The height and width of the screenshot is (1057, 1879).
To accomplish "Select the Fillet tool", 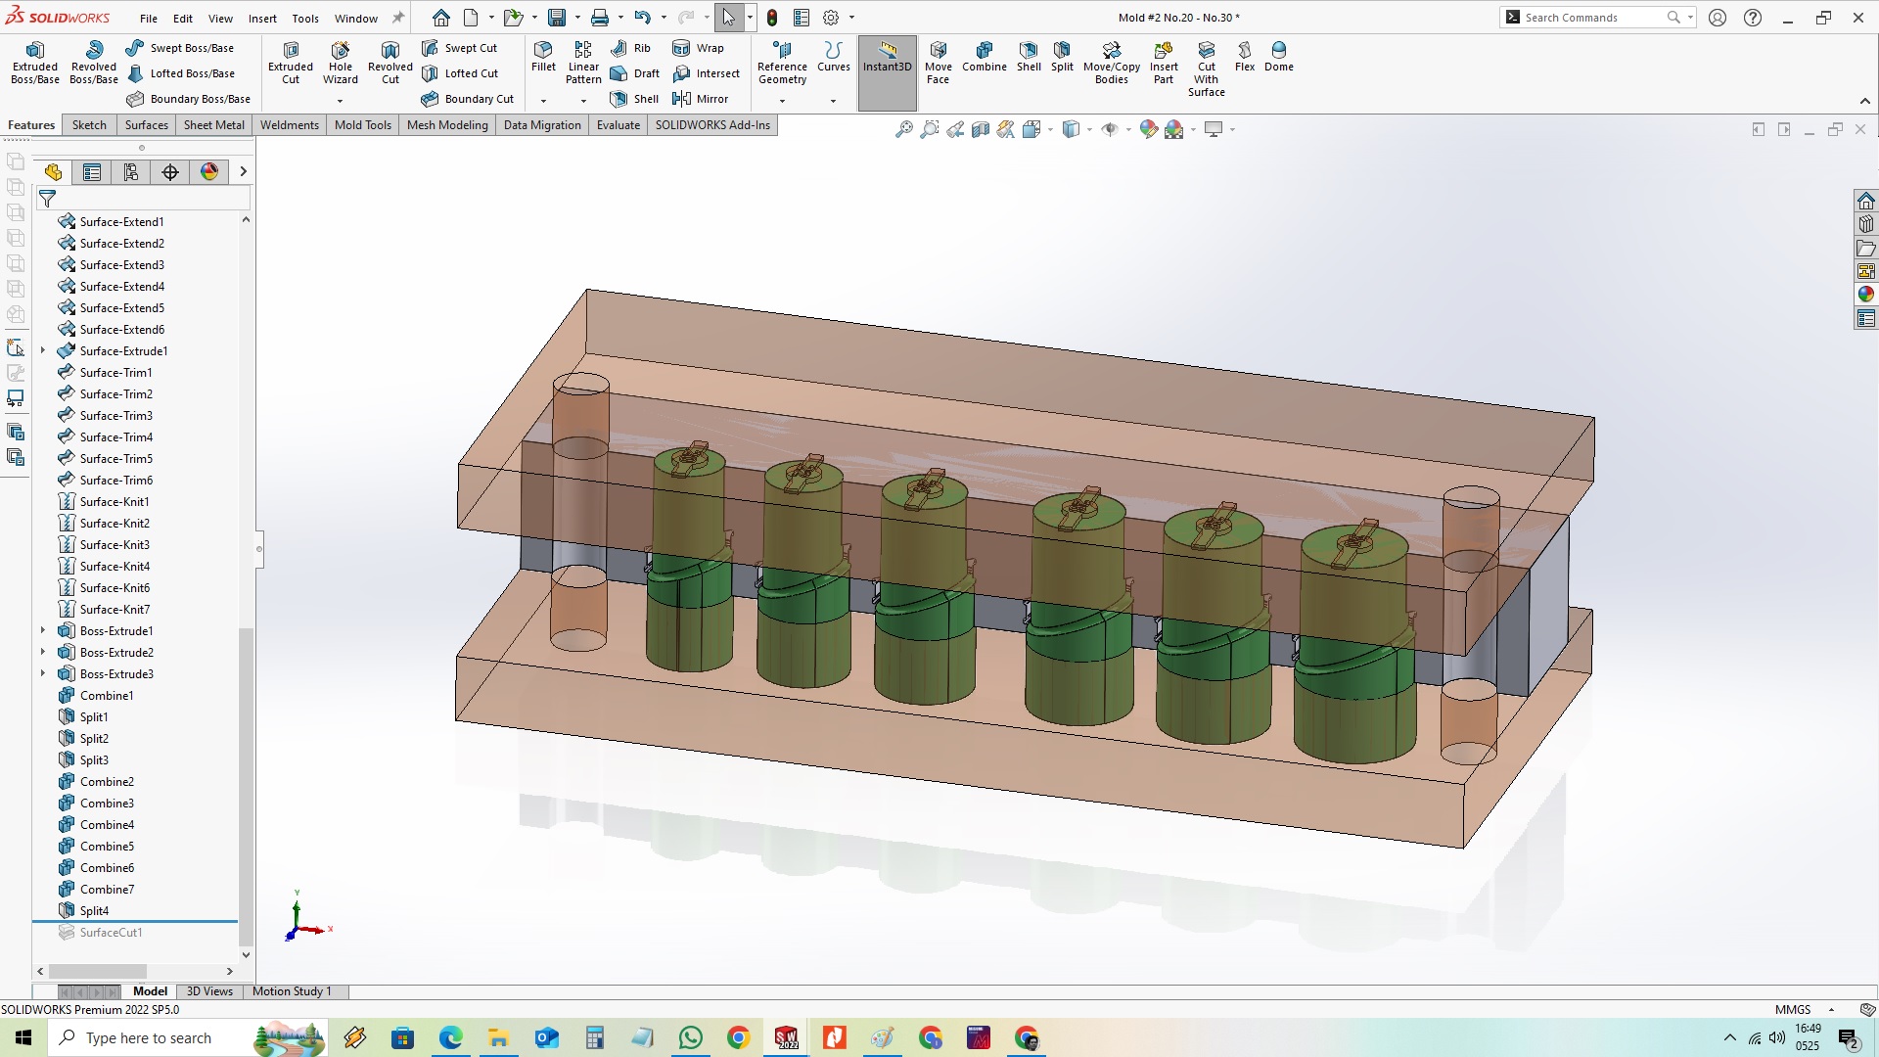I will (543, 57).
